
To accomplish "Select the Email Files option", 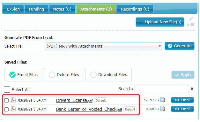I will point(23,75).
